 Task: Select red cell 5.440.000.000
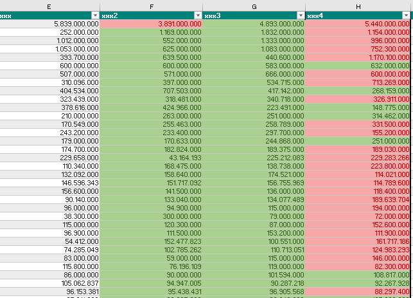point(358,24)
